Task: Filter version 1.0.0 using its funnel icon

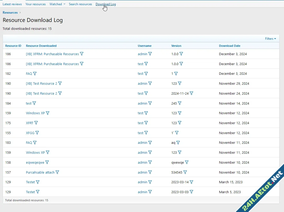Action: (181, 54)
